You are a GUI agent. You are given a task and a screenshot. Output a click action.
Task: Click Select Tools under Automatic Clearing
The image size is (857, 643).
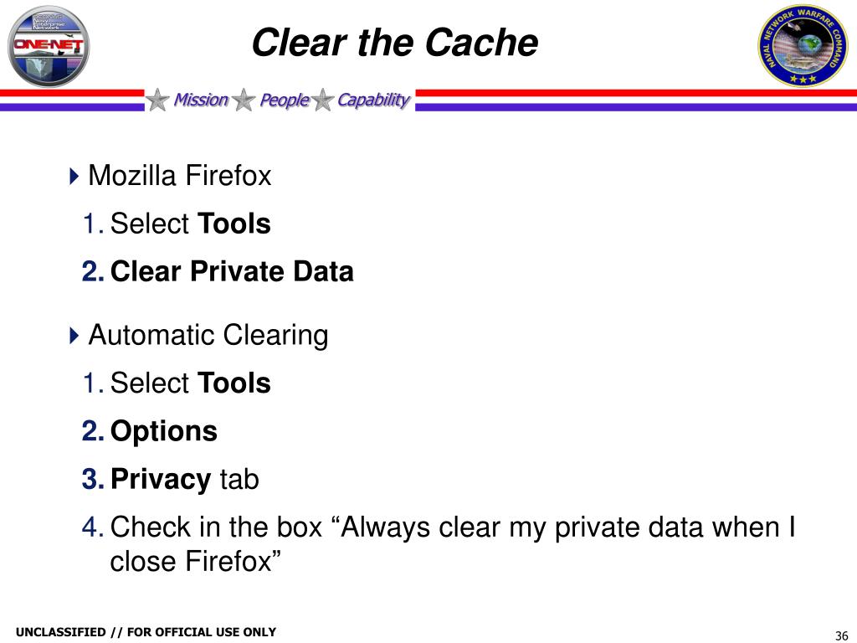coord(190,383)
